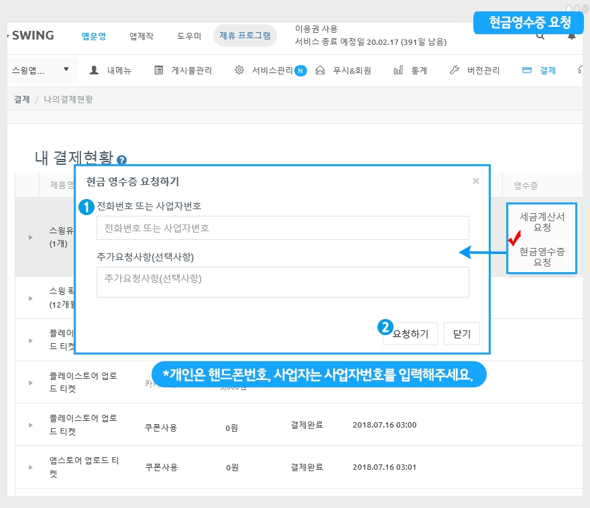Viewport: 590px width, 508px height.
Task: Click the 닫기 button in dialog
Action: [462, 334]
